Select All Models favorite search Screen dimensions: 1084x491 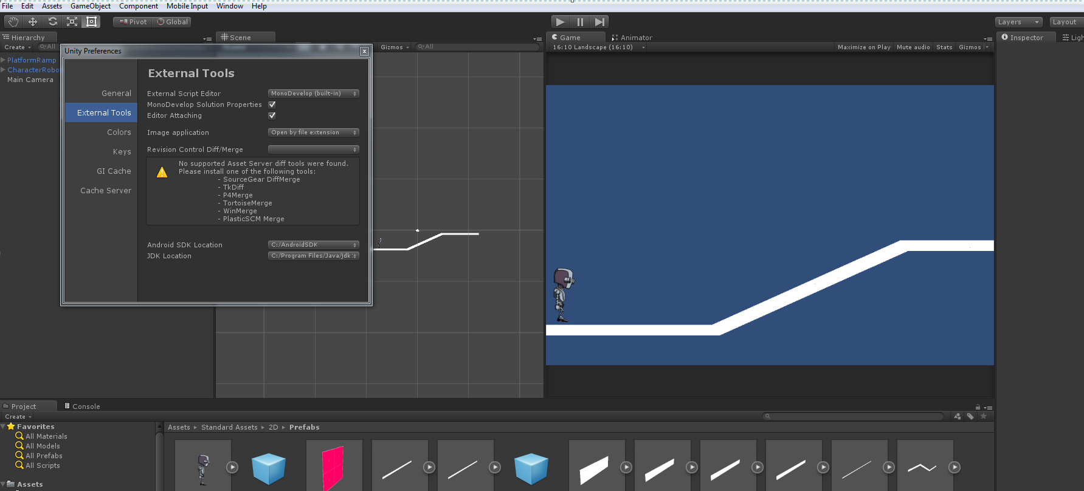pyautogui.click(x=43, y=446)
